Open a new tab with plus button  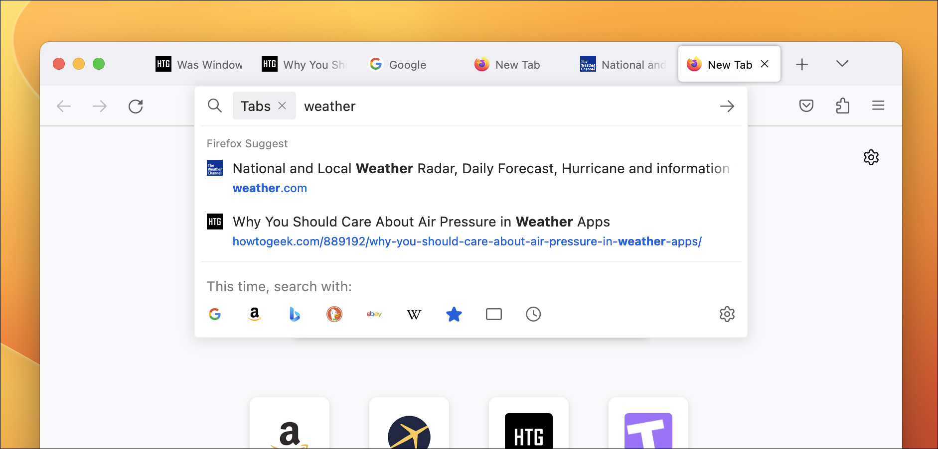802,64
